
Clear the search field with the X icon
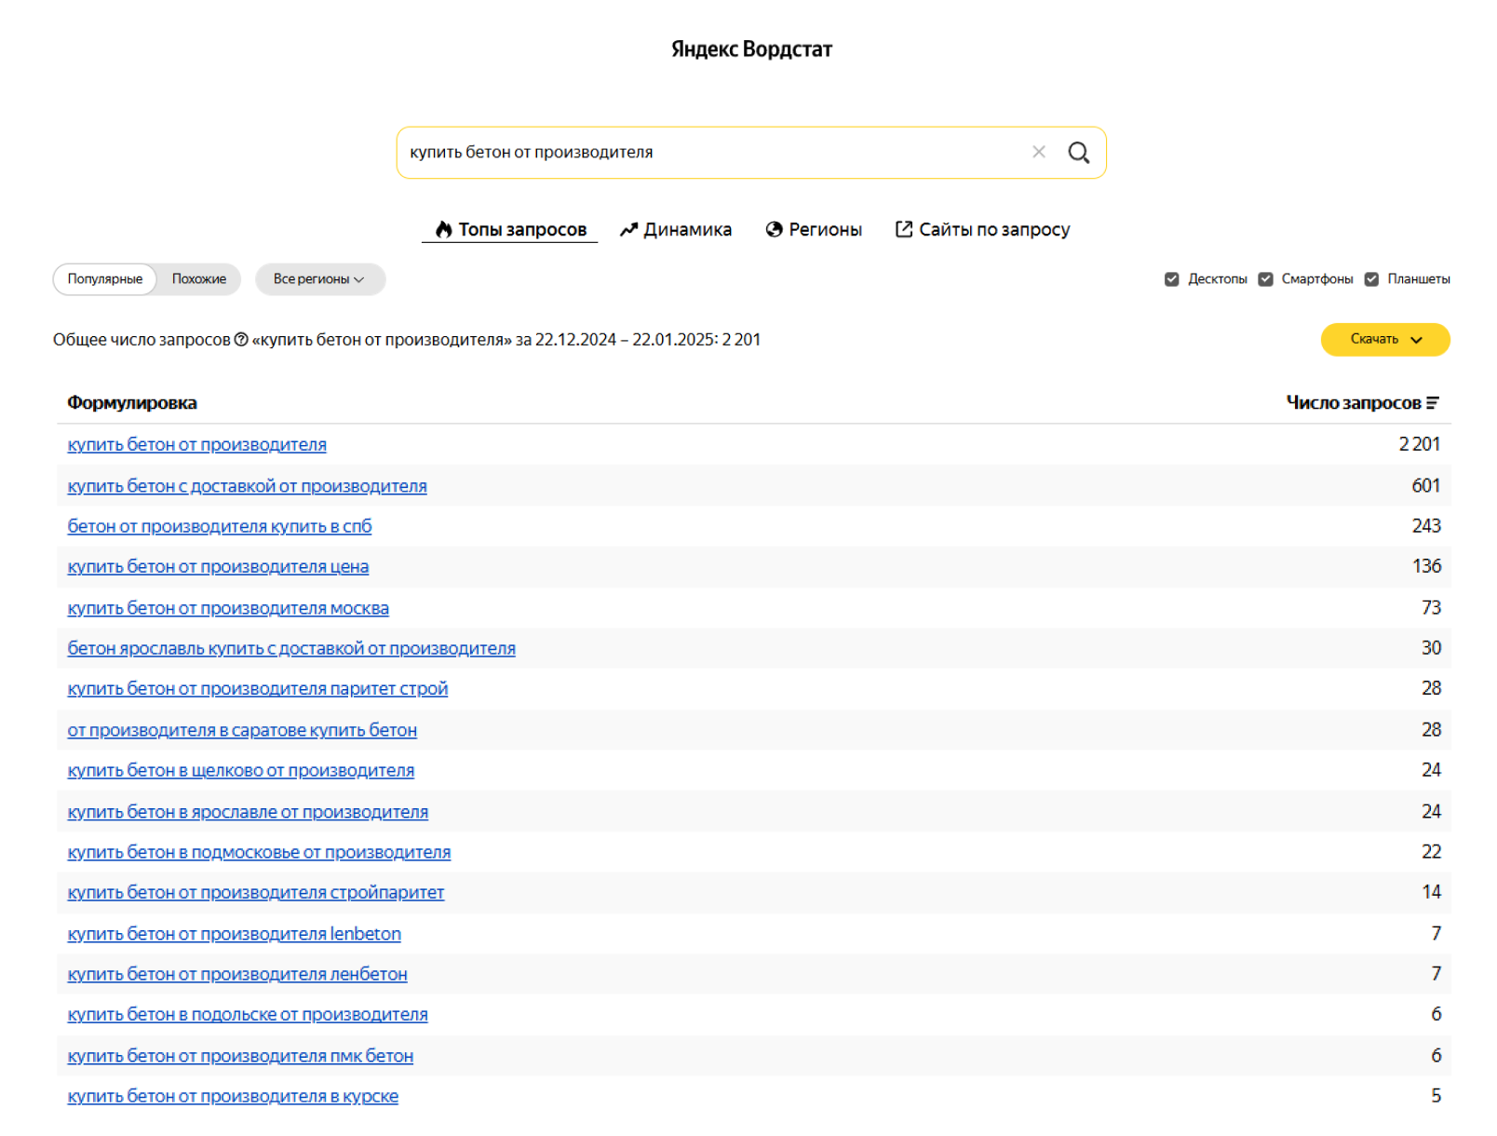coord(1039,152)
